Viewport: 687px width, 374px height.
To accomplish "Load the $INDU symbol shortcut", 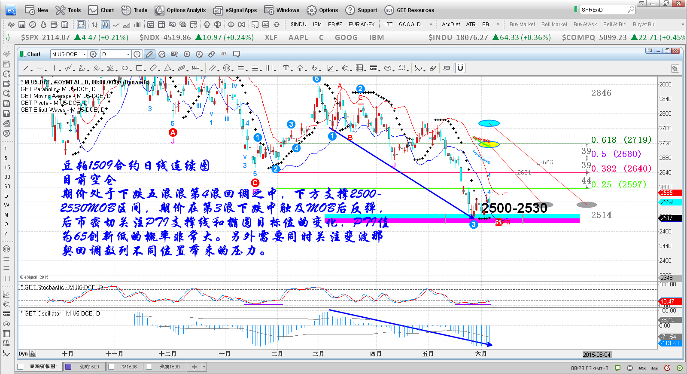I will pyautogui.click(x=298, y=25).
